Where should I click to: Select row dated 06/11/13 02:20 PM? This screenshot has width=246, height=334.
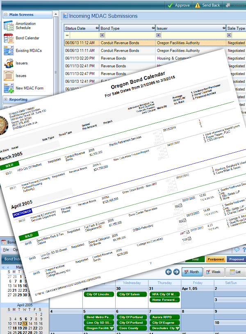[x=155, y=58]
